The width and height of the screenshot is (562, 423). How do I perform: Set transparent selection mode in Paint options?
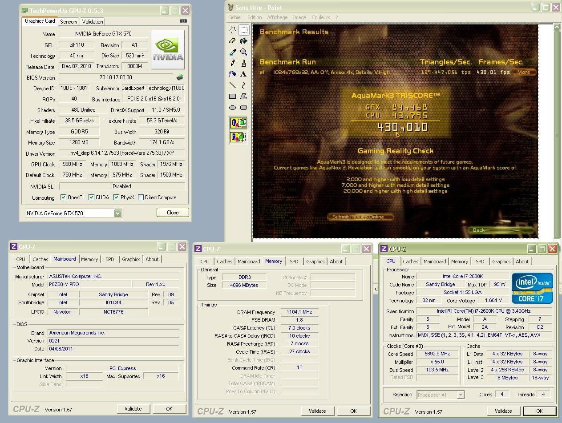238,137
